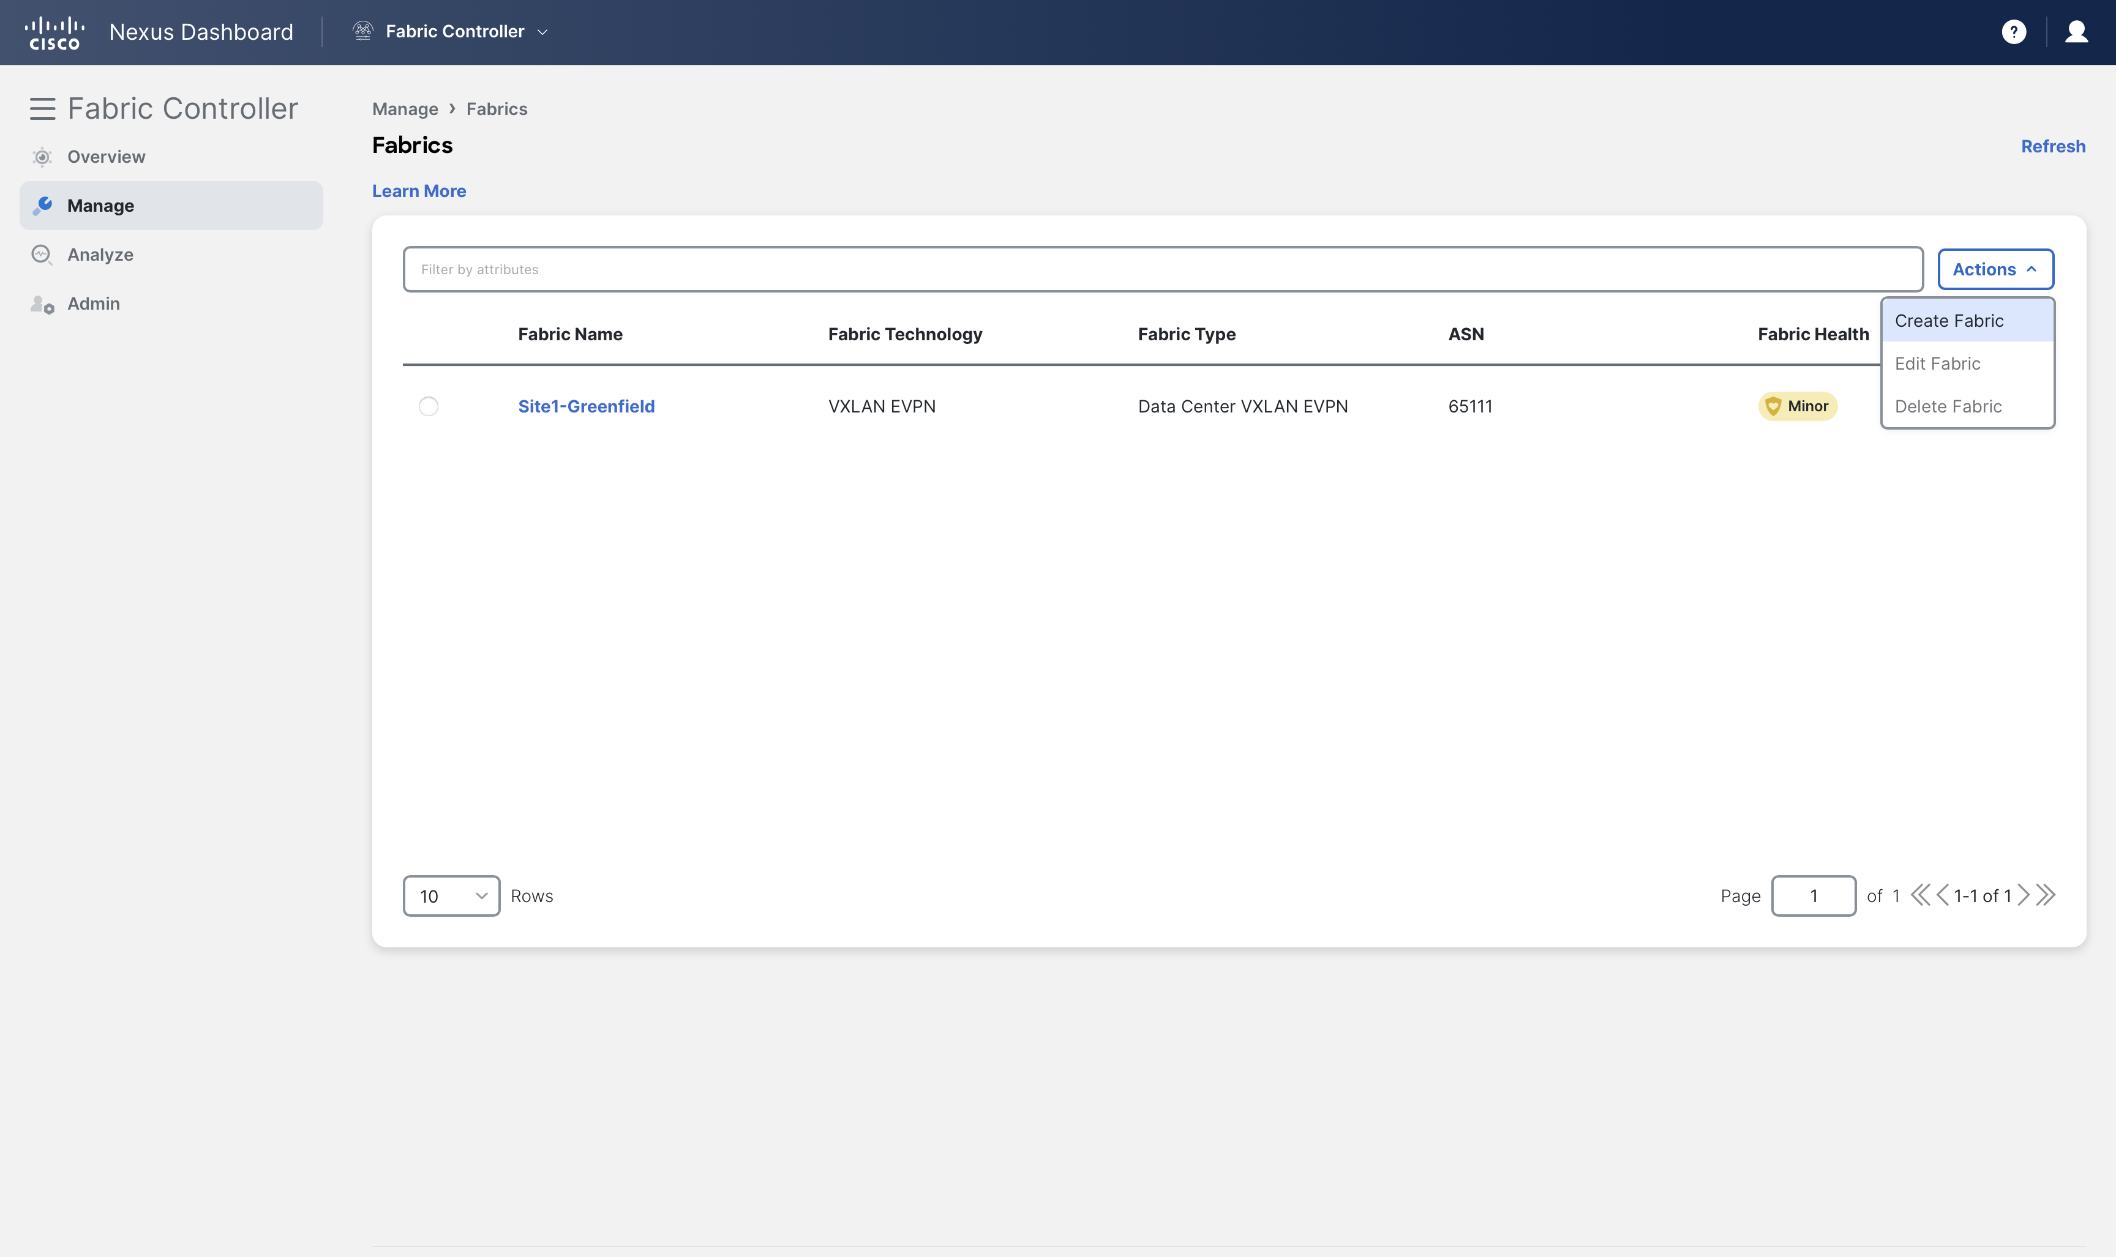2116x1257 pixels.
Task: Collapse the Actions dropdown
Action: click(x=1995, y=269)
